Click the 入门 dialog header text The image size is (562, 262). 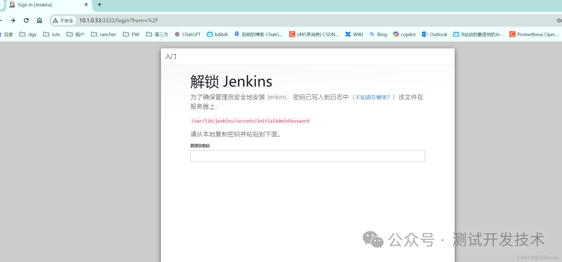pyautogui.click(x=171, y=57)
